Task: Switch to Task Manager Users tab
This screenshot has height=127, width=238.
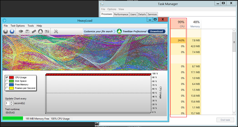Action: coord(133,14)
